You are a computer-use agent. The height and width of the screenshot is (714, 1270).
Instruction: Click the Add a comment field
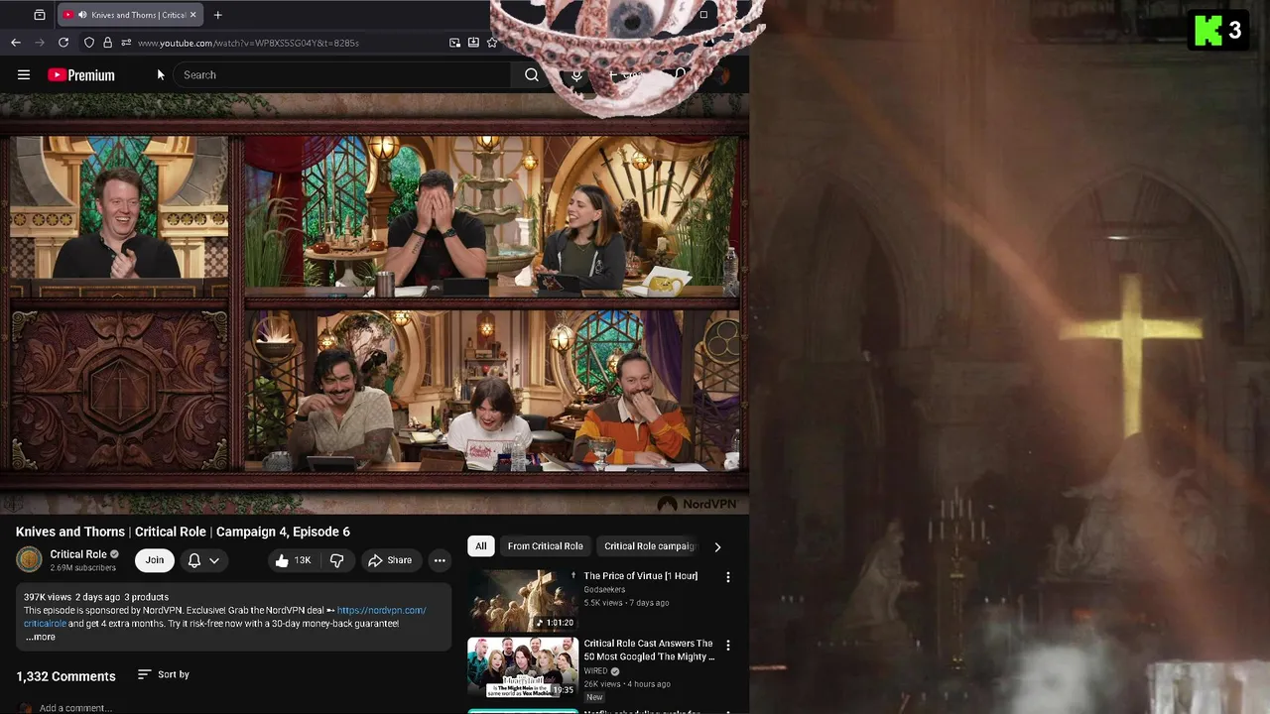[75, 708]
